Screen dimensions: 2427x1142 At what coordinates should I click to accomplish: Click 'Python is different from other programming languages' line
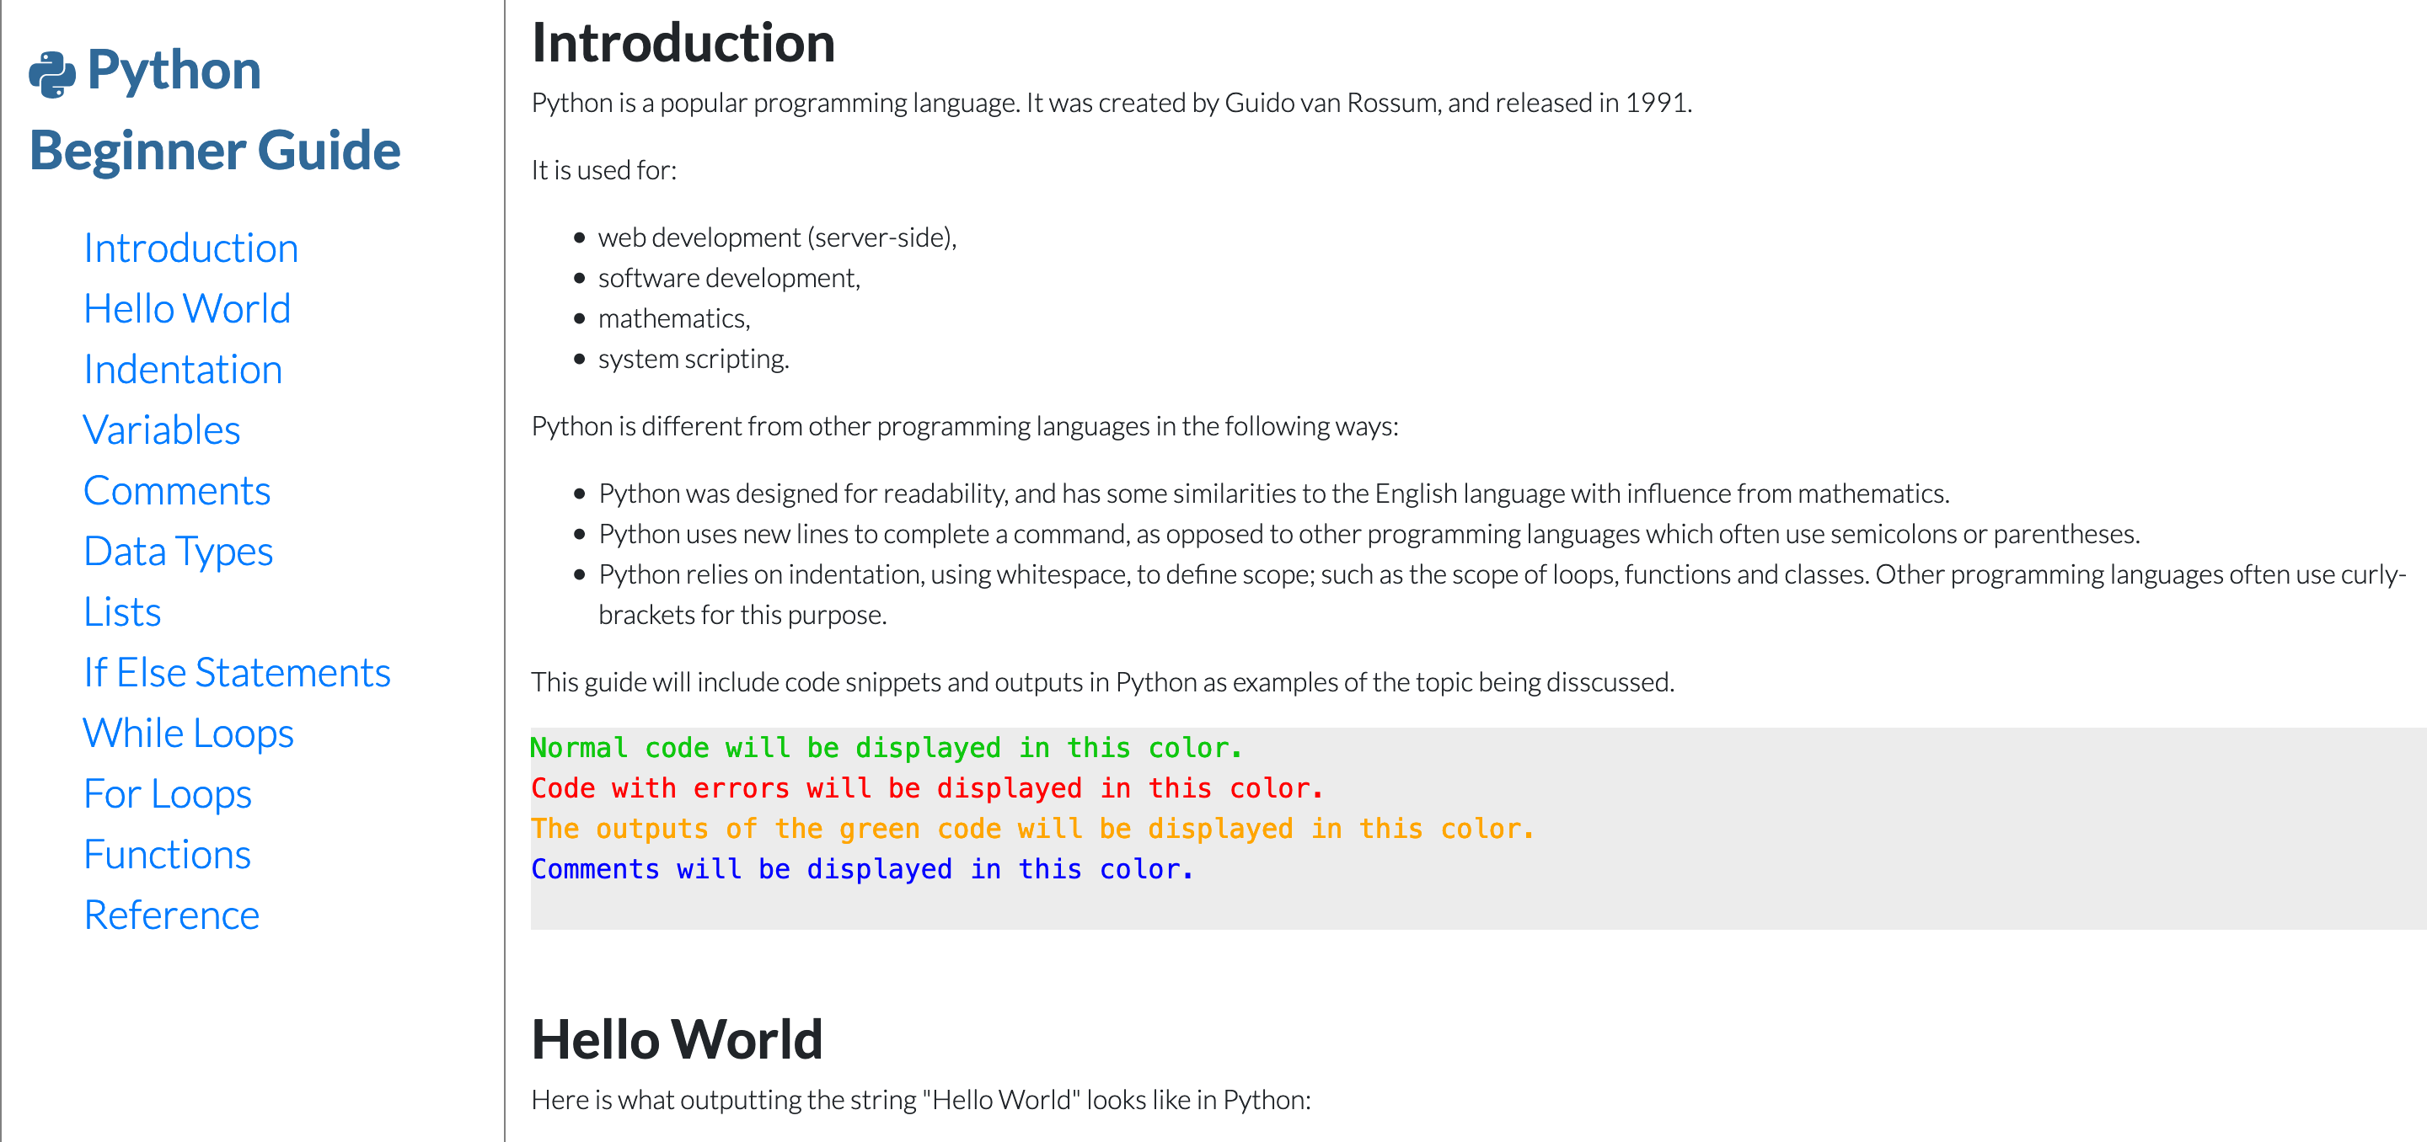coord(965,426)
